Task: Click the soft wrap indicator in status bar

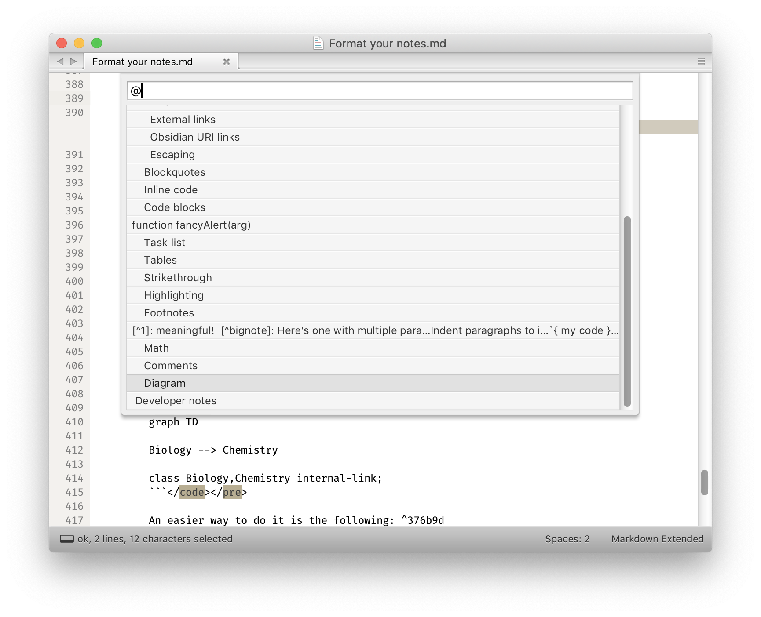Action: pyautogui.click(x=67, y=539)
